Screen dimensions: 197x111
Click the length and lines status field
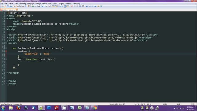pyautogui.click(x=117, y=104)
